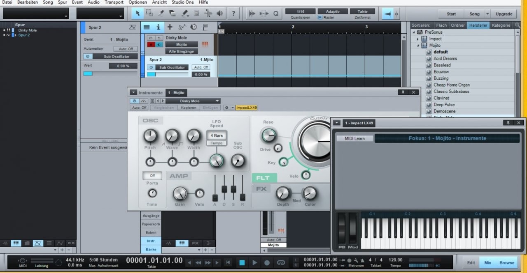This screenshot has width=527, height=273.
Task: Click the Upgrade button
Action: pyautogui.click(x=504, y=14)
